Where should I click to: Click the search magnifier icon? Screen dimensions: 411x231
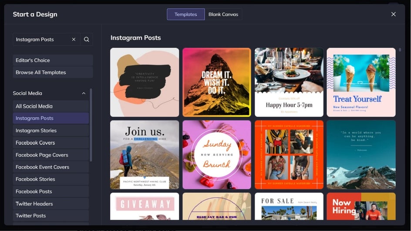[87, 39]
